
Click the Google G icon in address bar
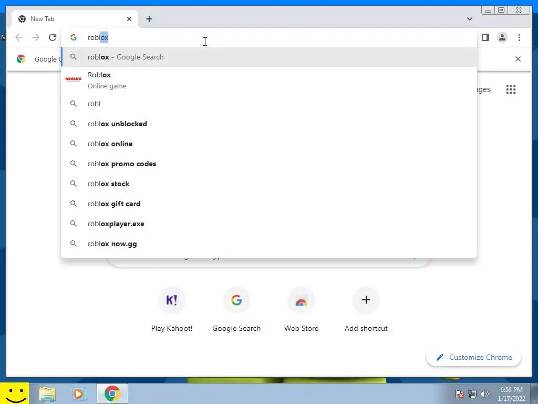(x=74, y=37)
